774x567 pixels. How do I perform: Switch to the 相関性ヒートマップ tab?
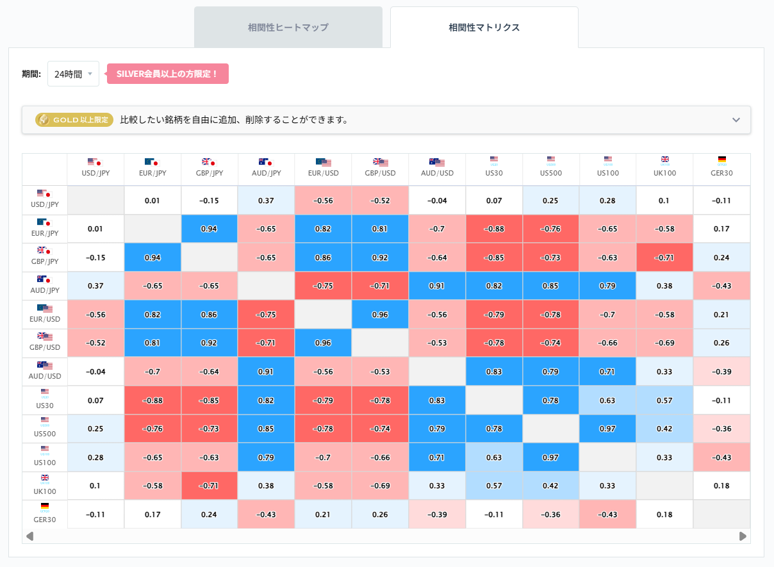(x=288, y=27)
